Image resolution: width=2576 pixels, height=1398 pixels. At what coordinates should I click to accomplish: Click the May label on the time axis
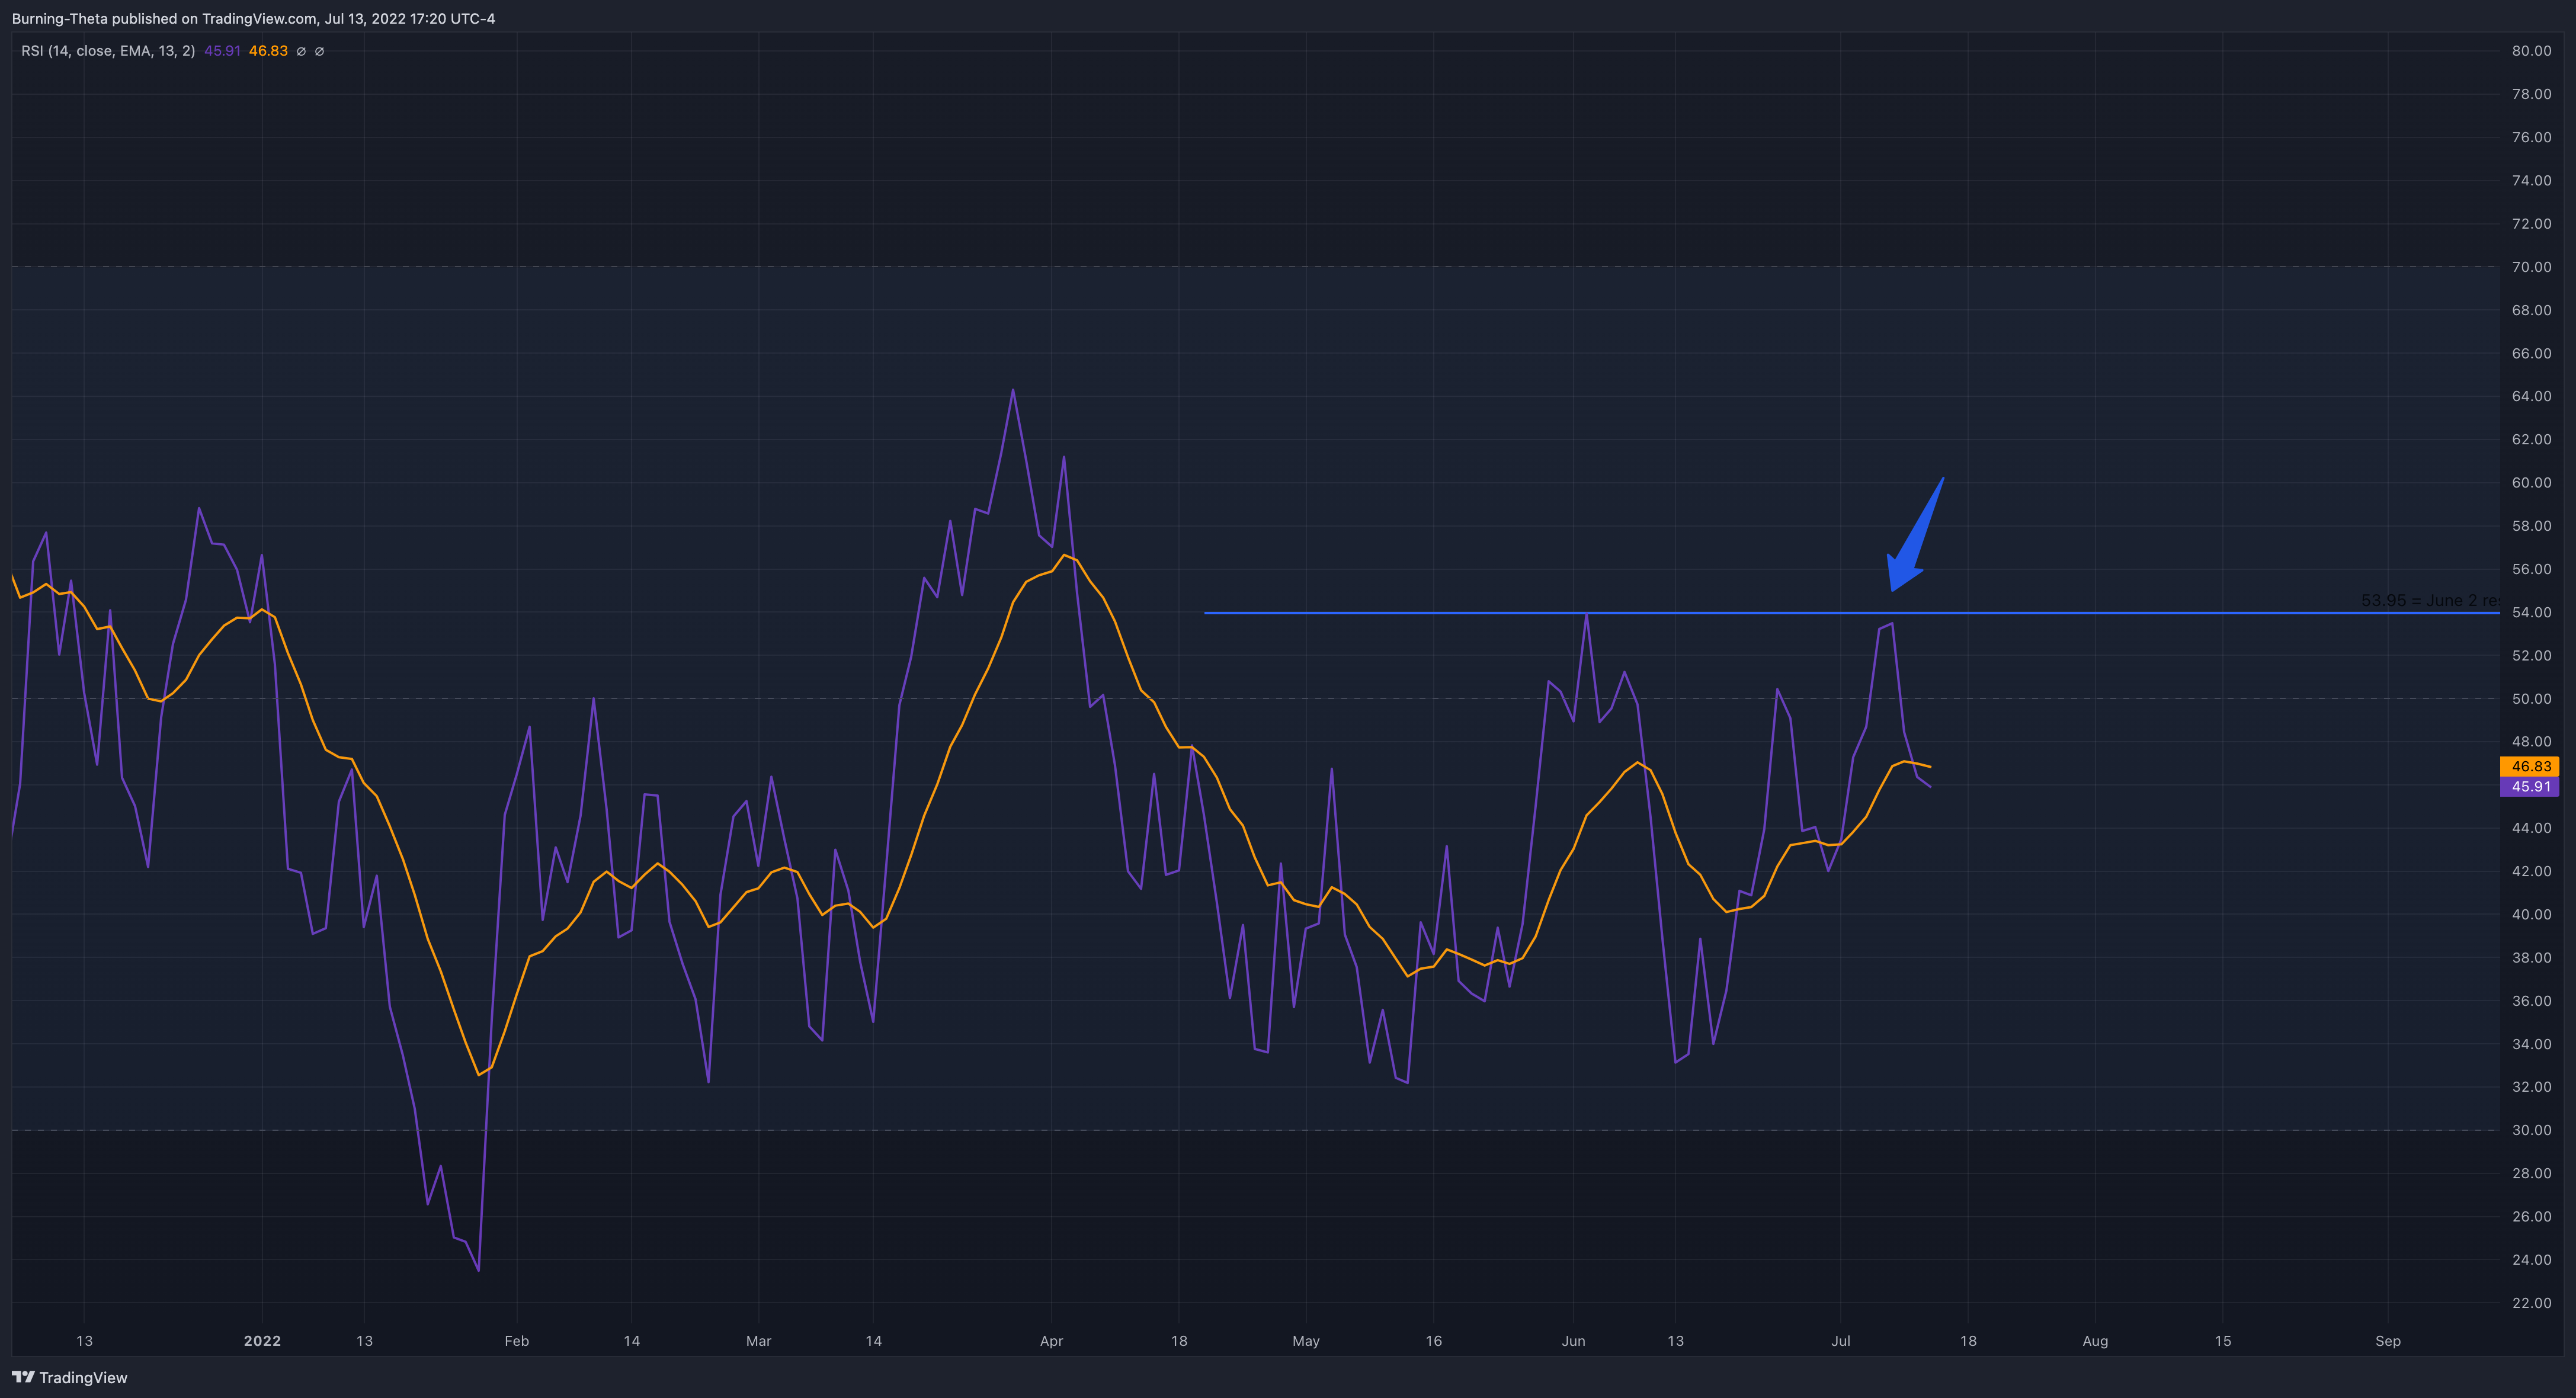tap(1306, 1341)
